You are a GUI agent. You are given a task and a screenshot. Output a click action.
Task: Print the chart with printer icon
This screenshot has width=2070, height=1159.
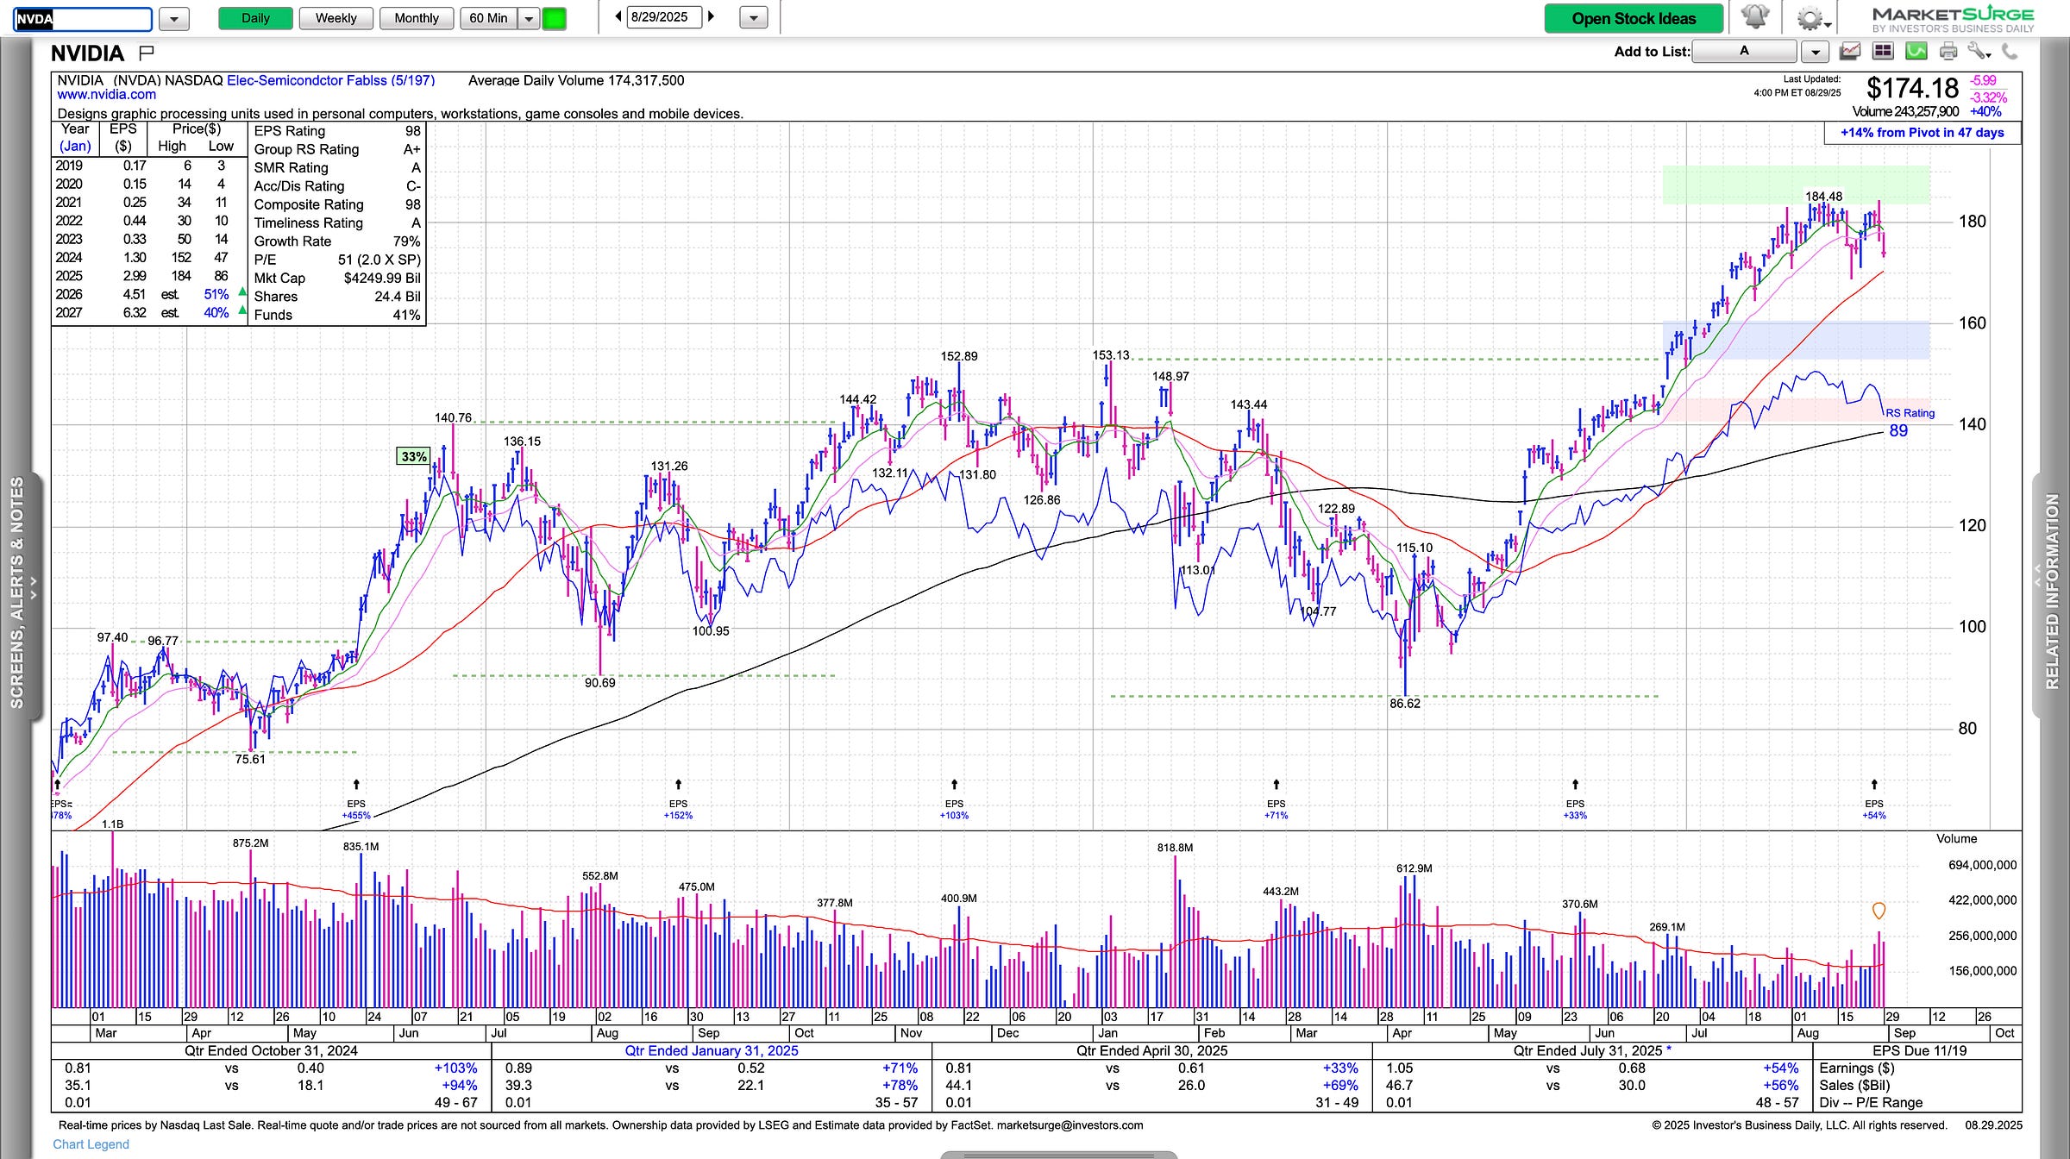tap(1948, 52)
